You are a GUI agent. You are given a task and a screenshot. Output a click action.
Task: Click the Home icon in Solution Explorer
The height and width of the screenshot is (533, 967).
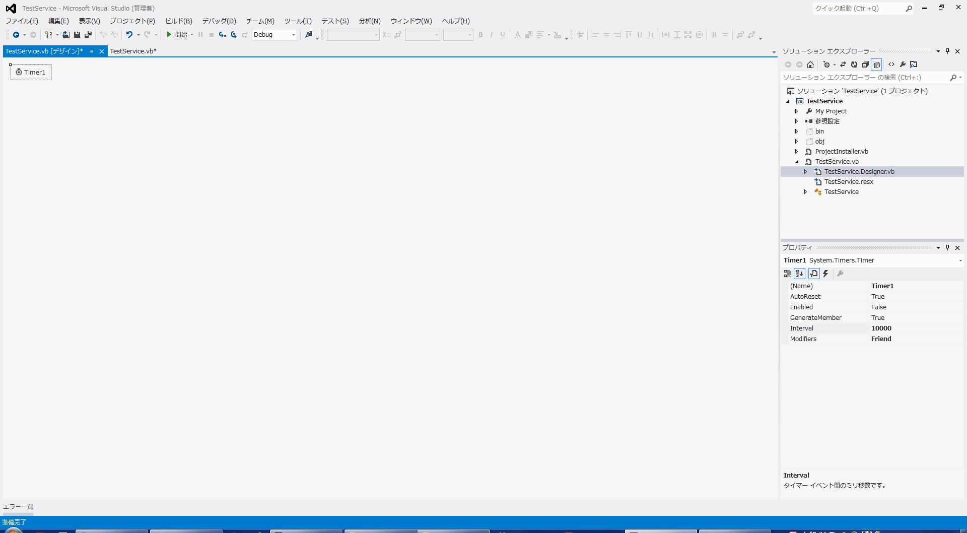810,64
